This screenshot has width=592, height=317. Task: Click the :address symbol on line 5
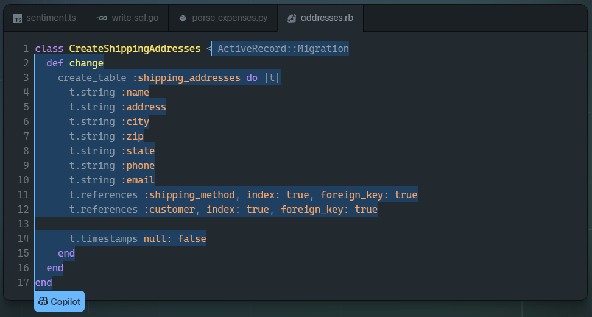(144, 107)
